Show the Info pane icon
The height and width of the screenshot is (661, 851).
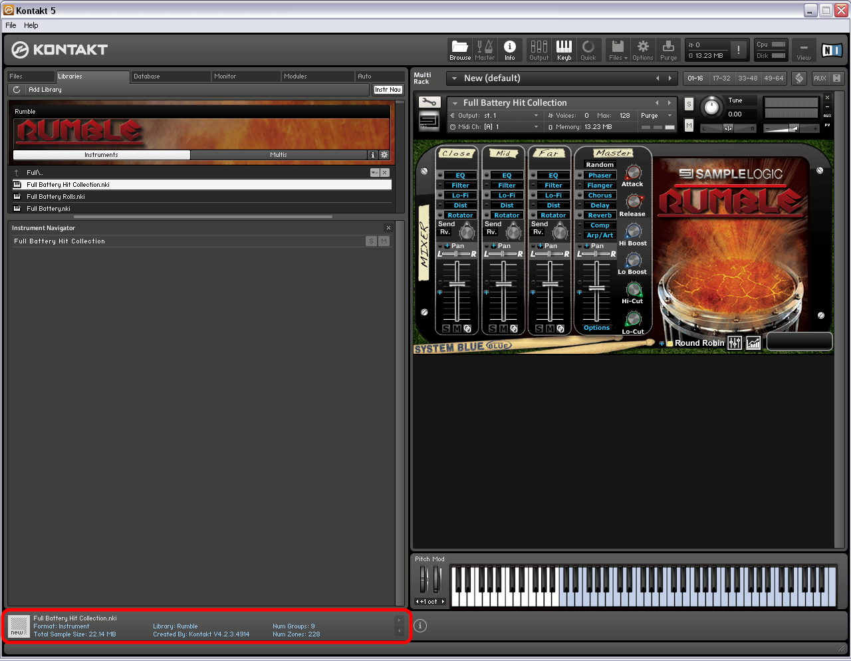pyautogui.click(x=510, y=50)
